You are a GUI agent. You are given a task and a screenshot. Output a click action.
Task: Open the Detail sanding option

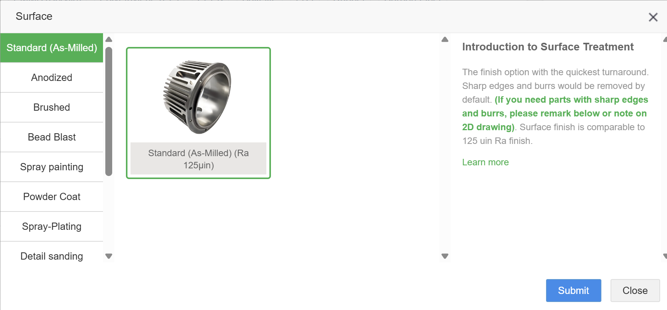(52, 256)
